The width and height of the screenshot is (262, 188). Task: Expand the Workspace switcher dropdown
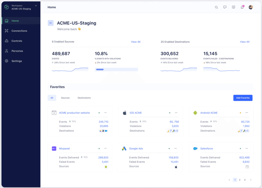[x=36, y=6]
